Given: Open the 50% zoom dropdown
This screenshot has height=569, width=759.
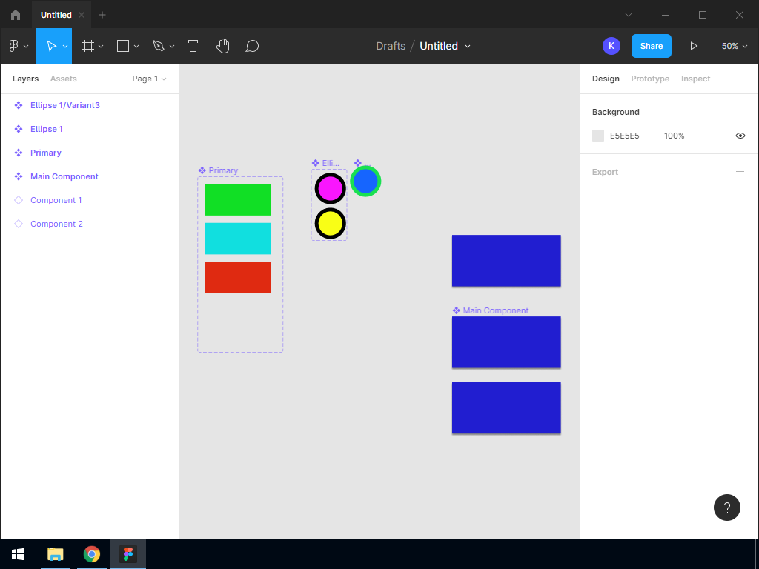Looking at the screenshot, I should click(735, 46).
